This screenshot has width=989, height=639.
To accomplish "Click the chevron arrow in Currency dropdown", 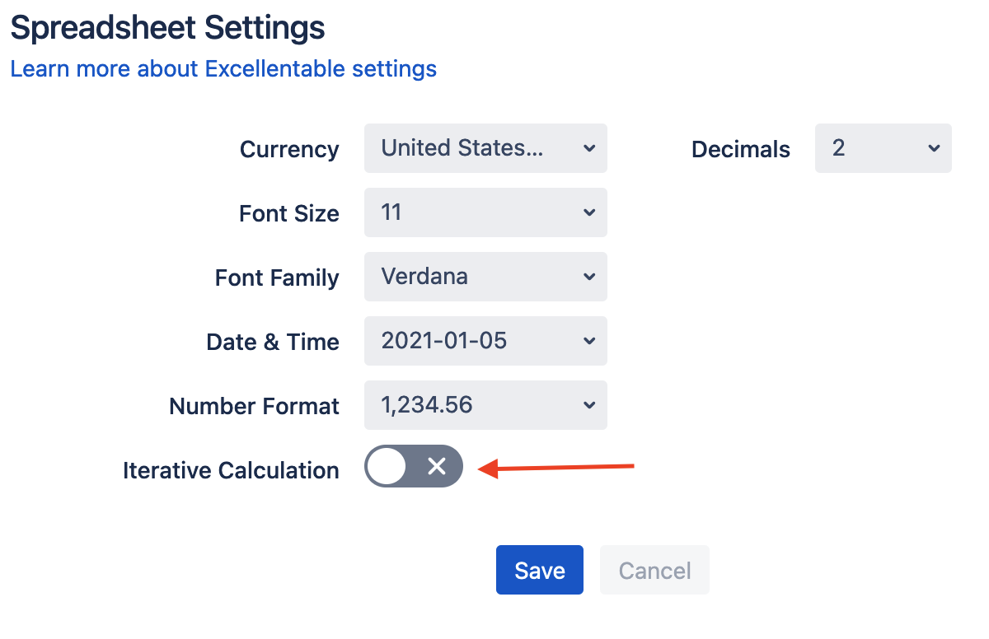I will (x=588, y=148).
